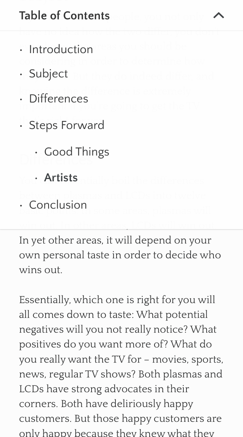Select the Steps Forward entry

pyautogui.click(x=67, y=125)
